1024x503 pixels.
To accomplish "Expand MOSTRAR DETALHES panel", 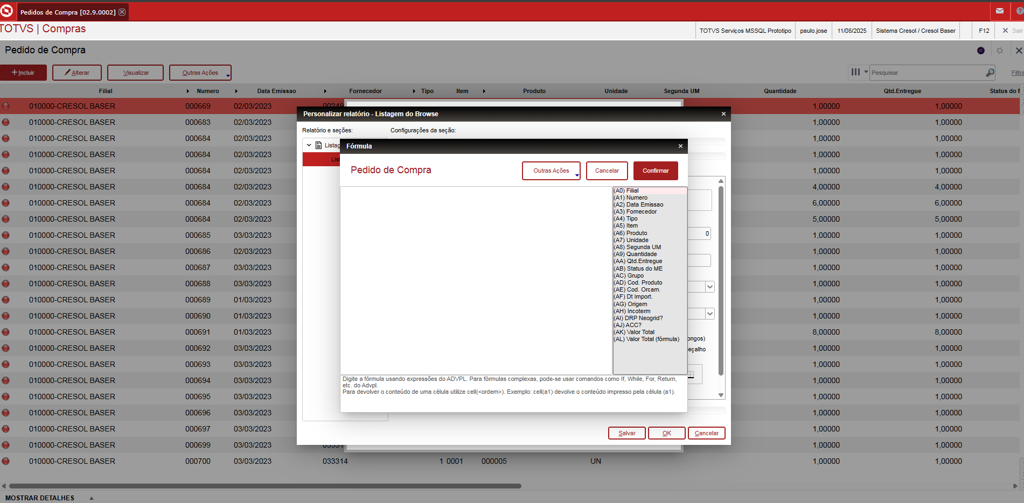I will [92, 498].
